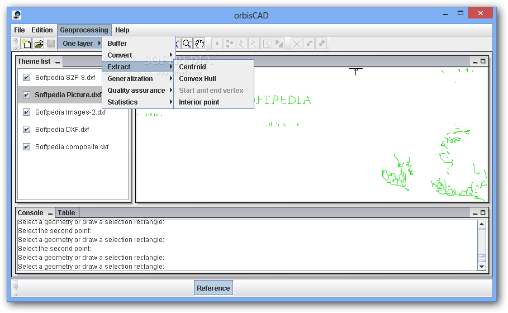Select the Theme list tab
This screenshot has height=313, width=508.
click(x=34, y=61)
